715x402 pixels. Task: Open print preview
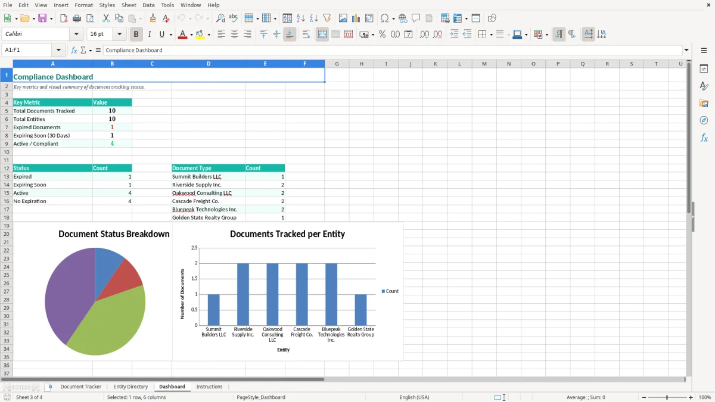89,18
